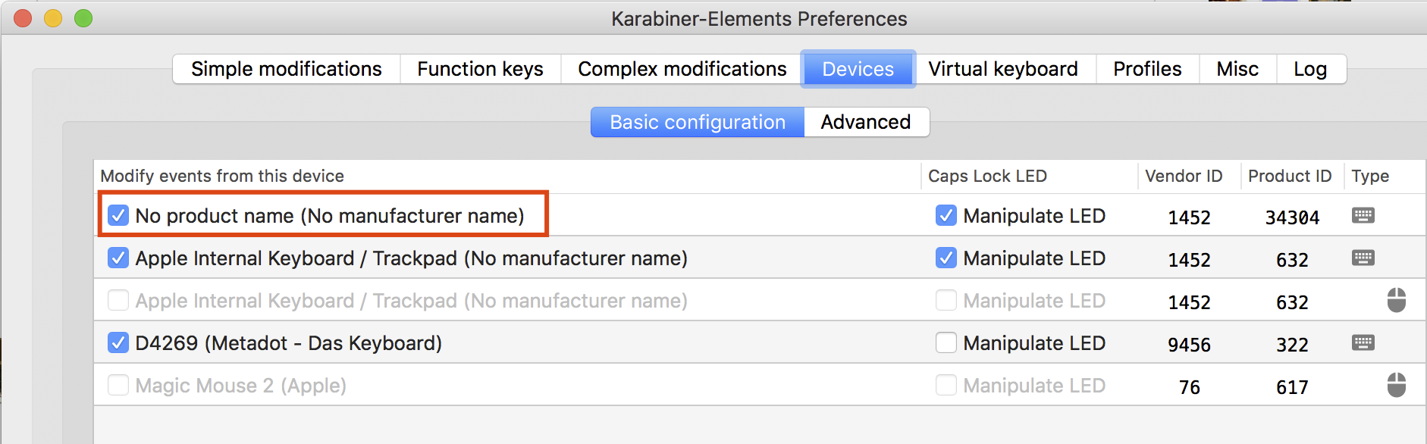Open the Virtual keyboard tab
The image size is (1427, 444).
[x=1002, y=69]
